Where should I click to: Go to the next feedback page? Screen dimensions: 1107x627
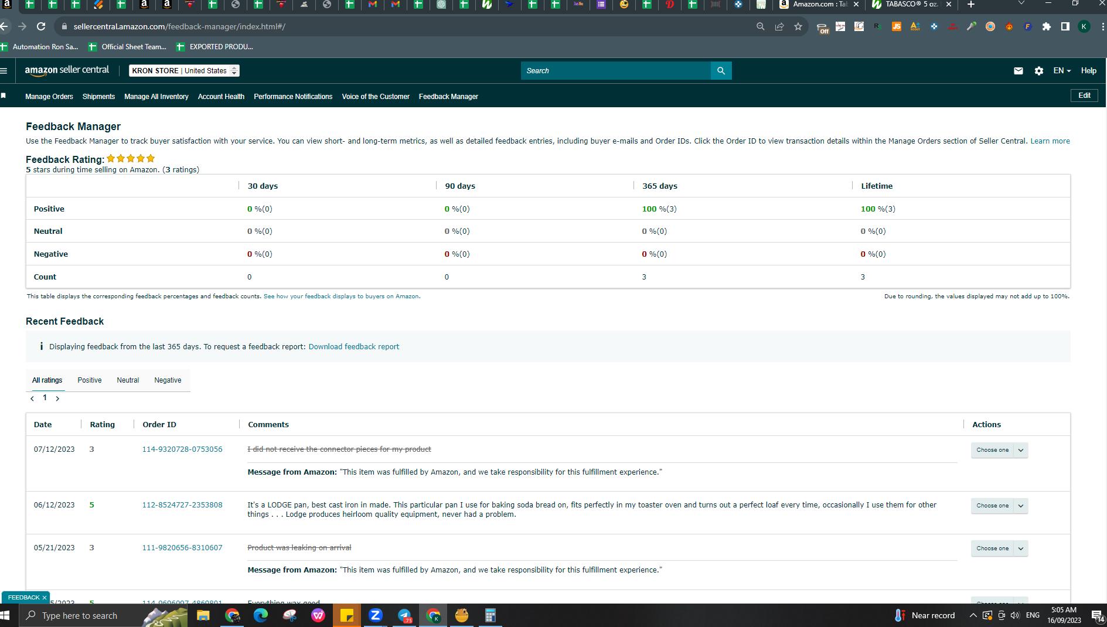tap(57, 398)
